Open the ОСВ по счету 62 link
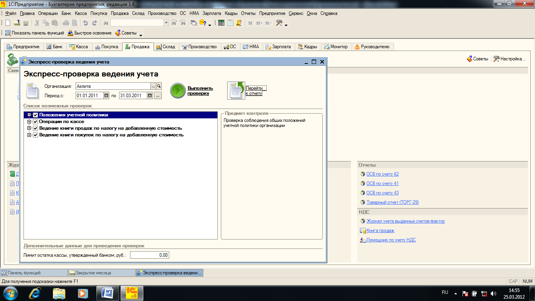This screenshot has width=535, height=301. point(382,174)
